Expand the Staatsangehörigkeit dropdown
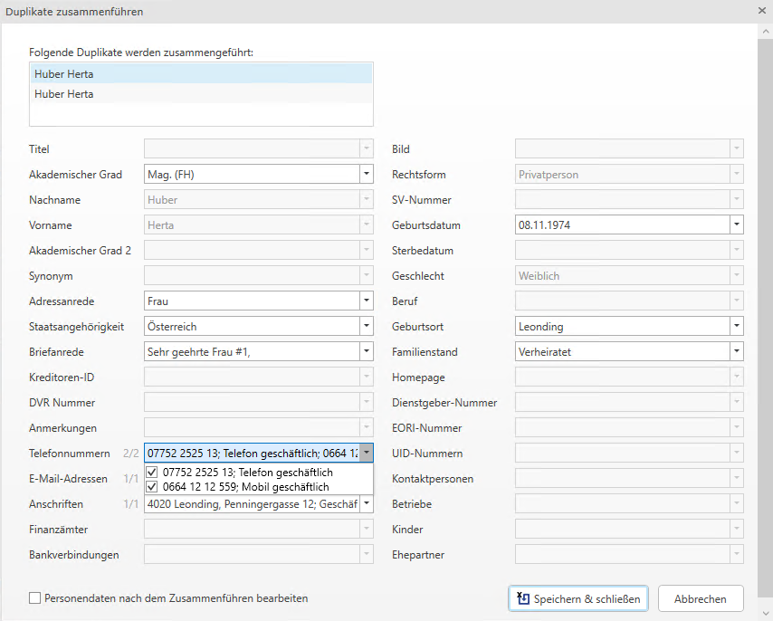Image resolution: width=773 pixels, height=621 pixels. 366,327
